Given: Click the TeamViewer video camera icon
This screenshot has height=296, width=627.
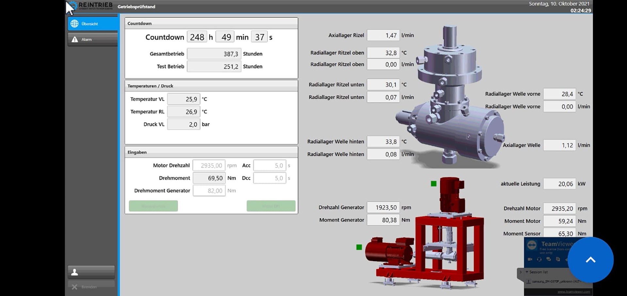Looking at the screenshot, I should click(530, 259).
